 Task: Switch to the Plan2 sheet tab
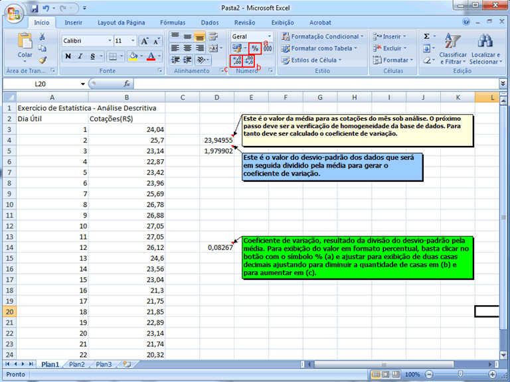click(x=76, y=364)
